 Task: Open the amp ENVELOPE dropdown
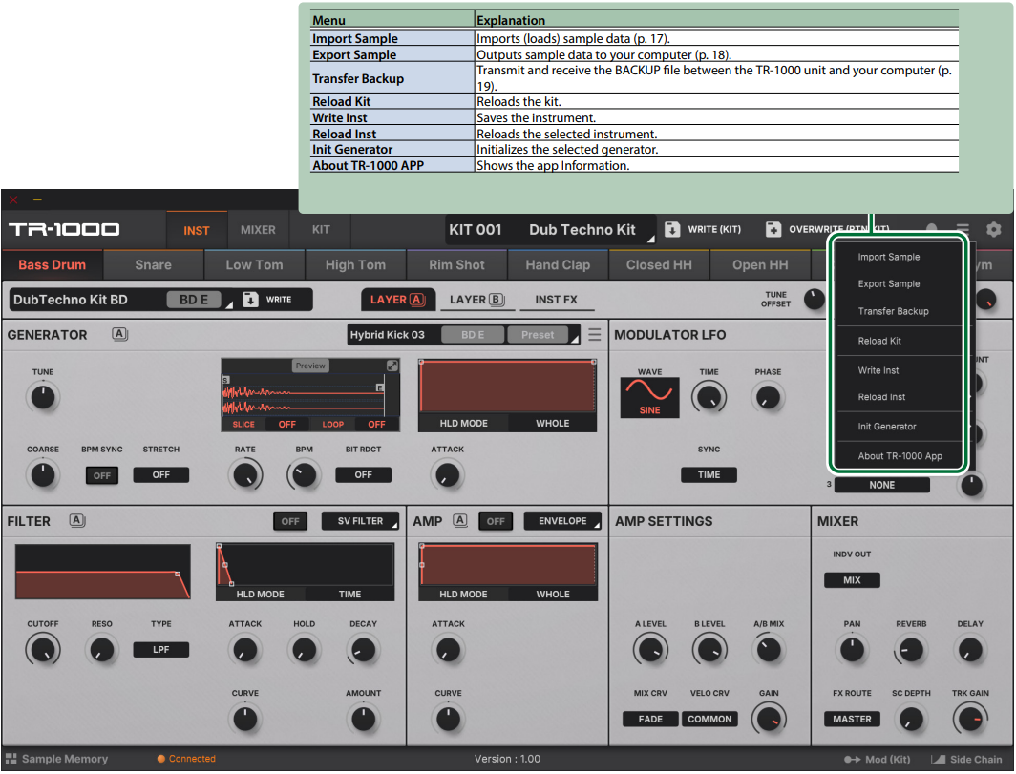[562, 521]
